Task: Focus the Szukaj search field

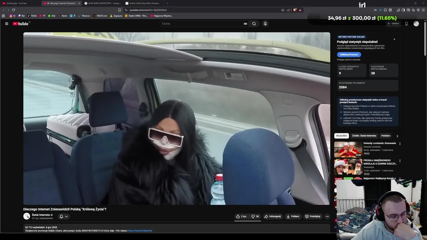Action: click(x=202, y=24)
